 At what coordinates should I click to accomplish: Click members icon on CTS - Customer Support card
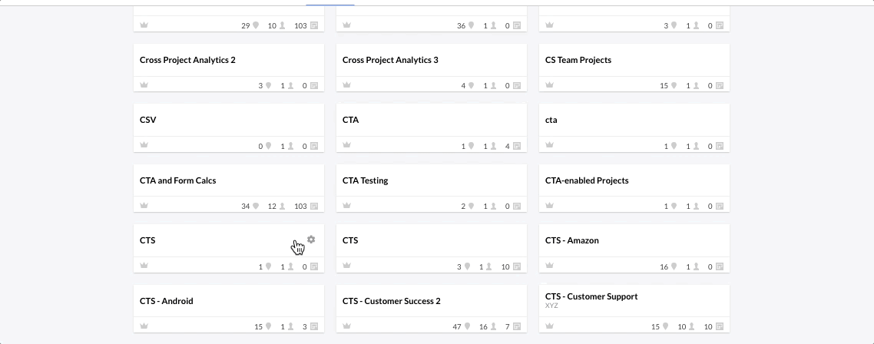[x=697, y=327]
